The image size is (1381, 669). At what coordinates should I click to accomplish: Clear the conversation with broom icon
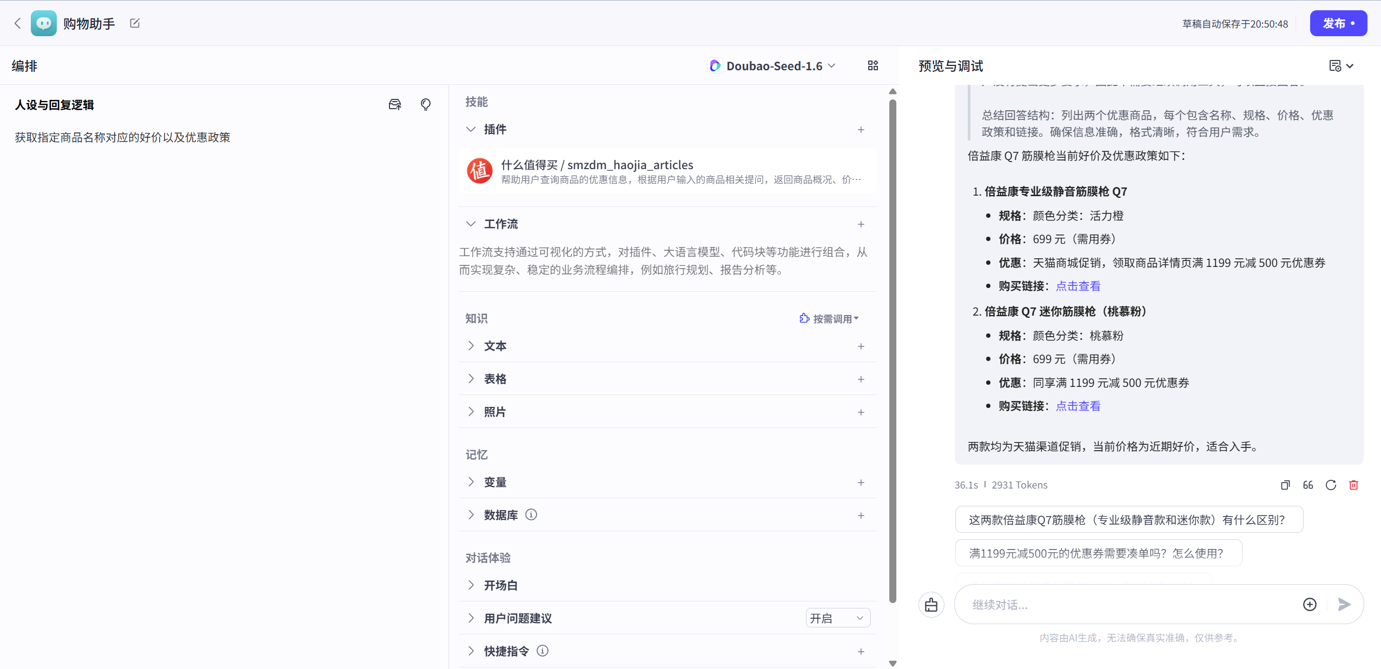[931, 604]
